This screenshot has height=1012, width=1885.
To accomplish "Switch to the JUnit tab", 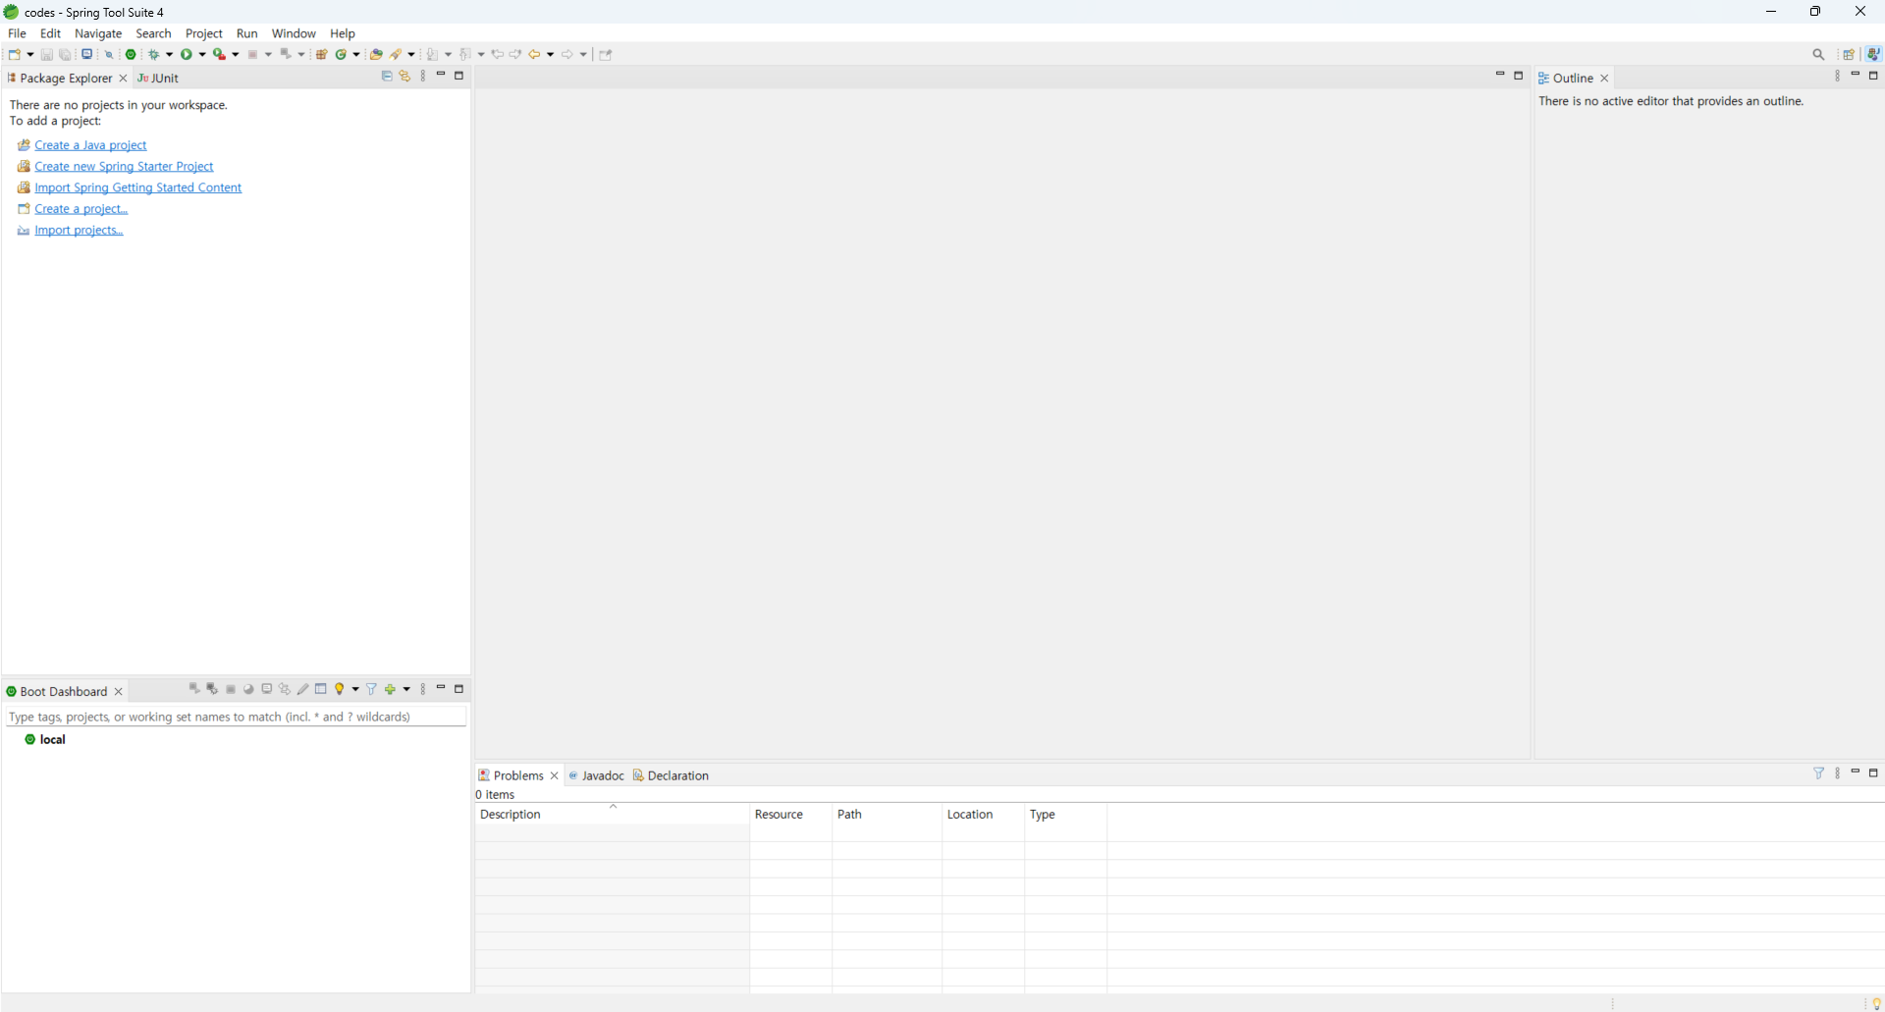I will click(158, 79).
